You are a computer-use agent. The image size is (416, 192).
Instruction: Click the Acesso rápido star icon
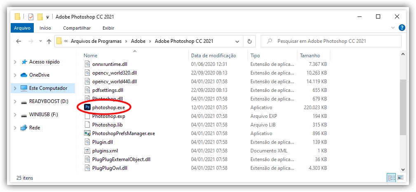point(24,62)
